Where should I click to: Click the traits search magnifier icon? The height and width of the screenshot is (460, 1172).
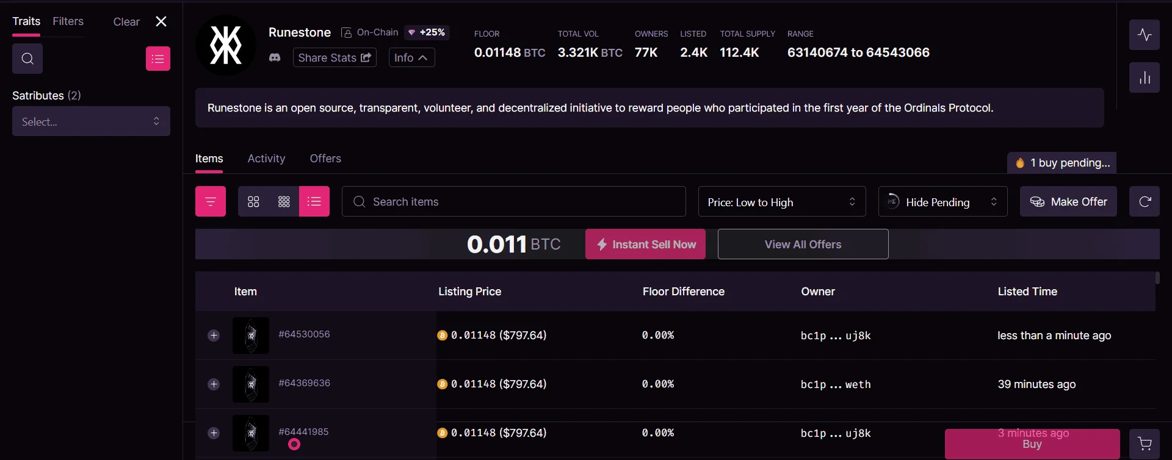pyautogui.click(x=27, y=59)
